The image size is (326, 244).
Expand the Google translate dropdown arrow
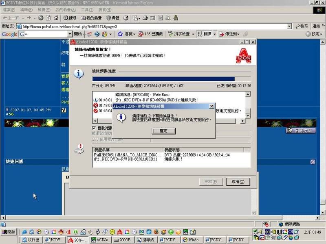pos(215,34)
